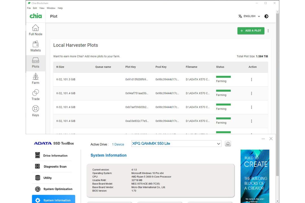305x203 pixels.
Task: Open the Full Node section in Chia sidebar
Action: [35, 30]
